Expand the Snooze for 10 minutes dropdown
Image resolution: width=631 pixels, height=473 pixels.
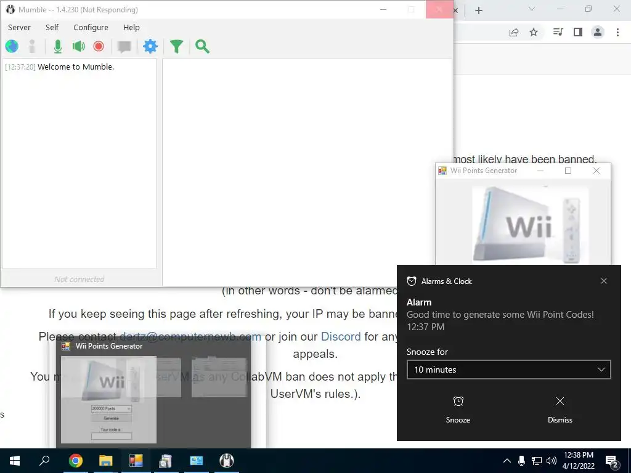(508, 370)
